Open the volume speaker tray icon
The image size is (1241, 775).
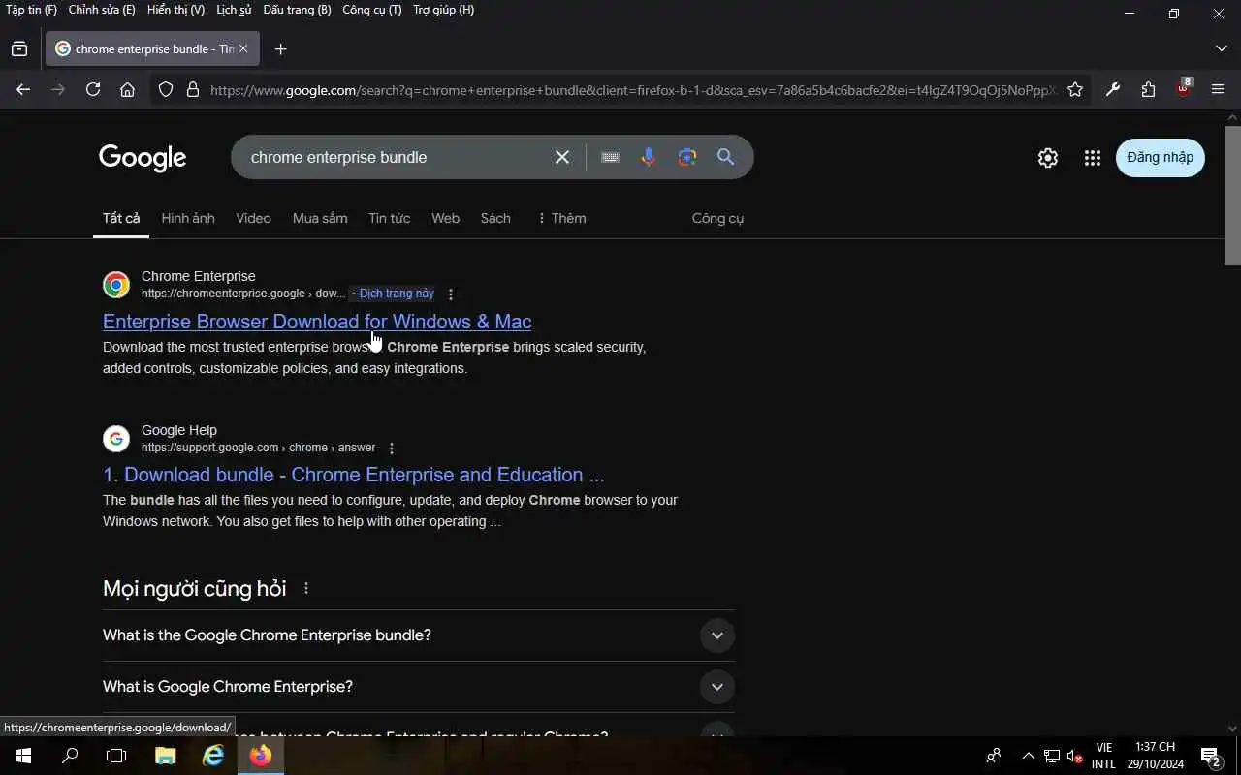[x=1074, y=756]
